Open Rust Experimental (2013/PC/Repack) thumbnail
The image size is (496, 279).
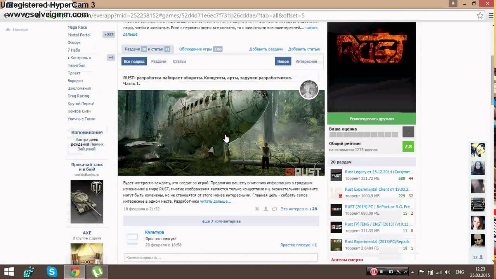coord(336,245)
